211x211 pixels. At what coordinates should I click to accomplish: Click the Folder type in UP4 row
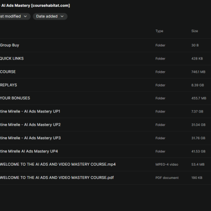click(160, 151)
